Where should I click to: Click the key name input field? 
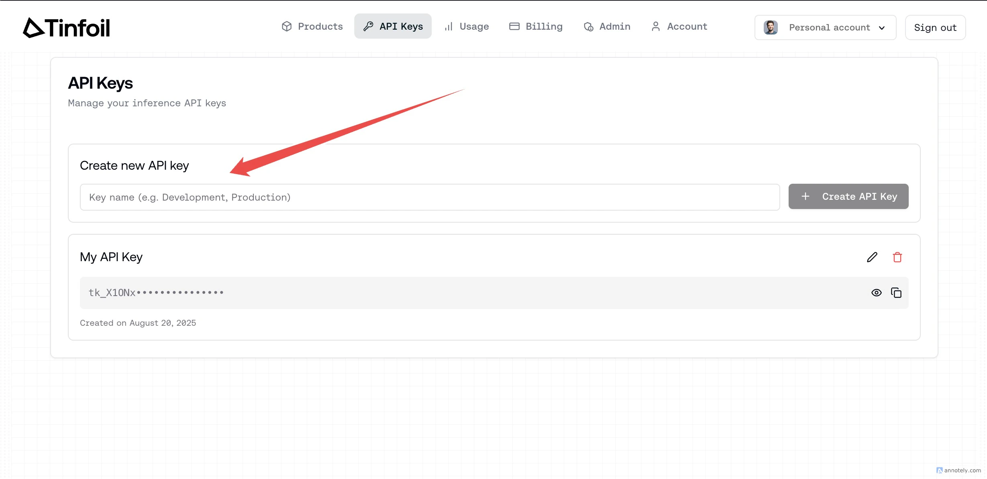click(x=430, y=197)
